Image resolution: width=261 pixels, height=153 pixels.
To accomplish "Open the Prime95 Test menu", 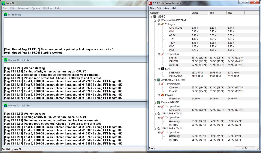I will (x=5, y=8).
